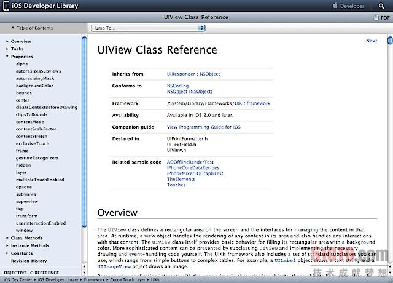Click sidebar scroll down arrow

84,272
